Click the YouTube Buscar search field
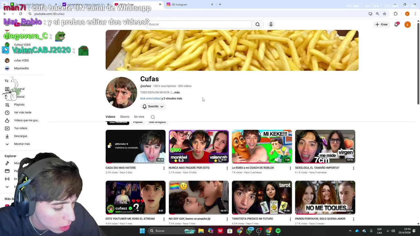Image resolution: width=420 pixels, height=236 pixels. pyautogui.click(x=199, y=24)
